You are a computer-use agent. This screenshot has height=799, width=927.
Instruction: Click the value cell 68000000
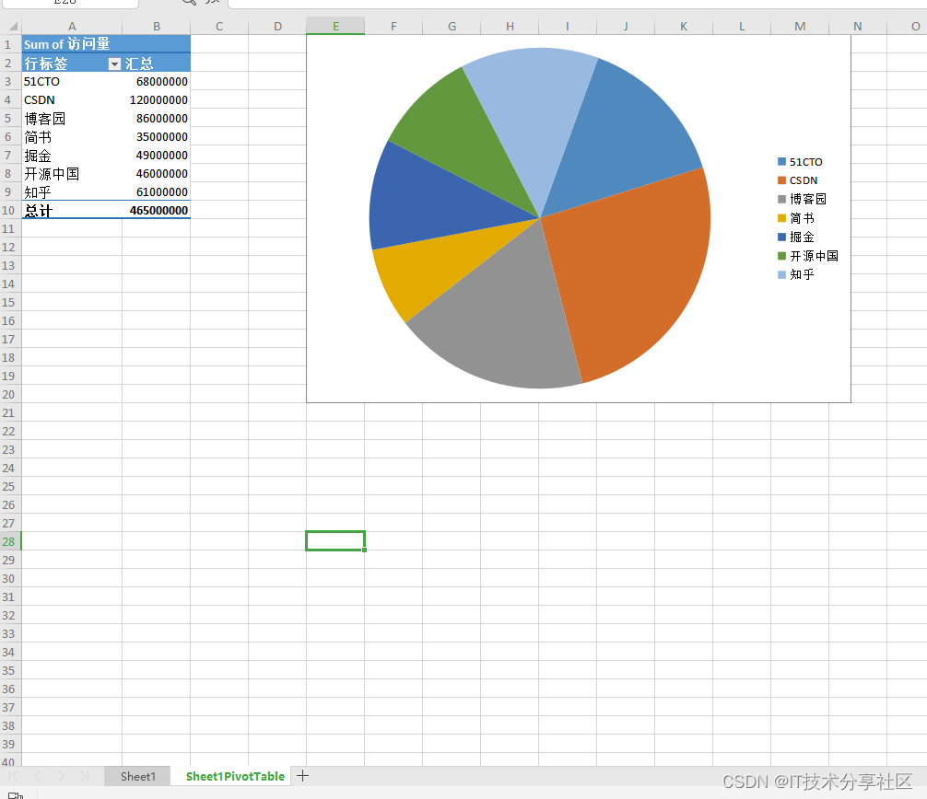click(157, 82)
